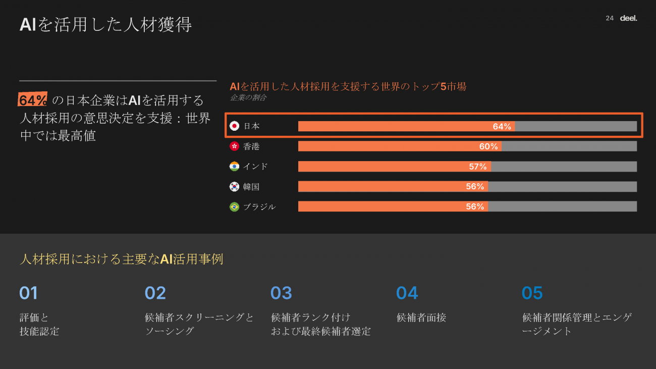Click the 56% bar for Brazil
This screenshot has height=369, width=656.
pos(393,206)
